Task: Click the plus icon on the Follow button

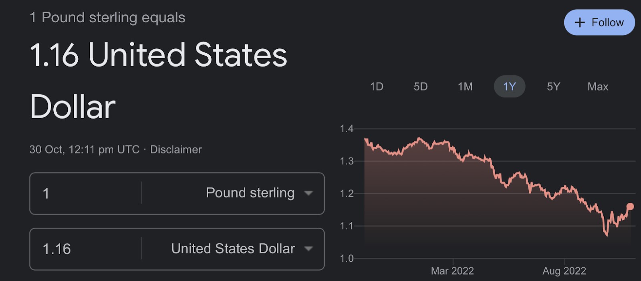Action: pyautogui.click(x=580, y=22)
